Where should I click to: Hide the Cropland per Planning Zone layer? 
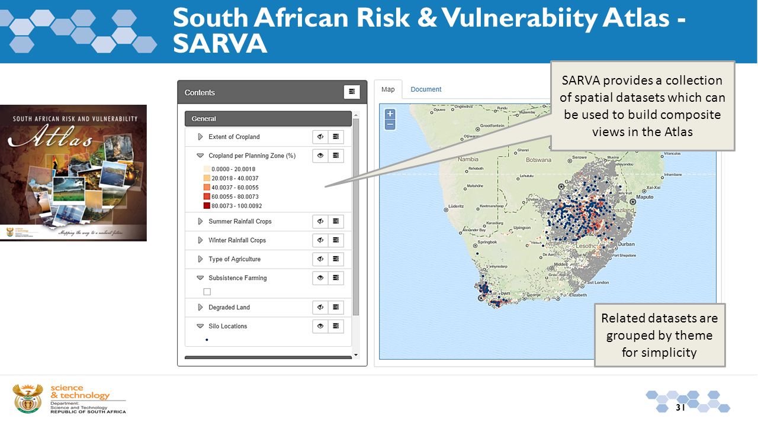pos(320,156)
